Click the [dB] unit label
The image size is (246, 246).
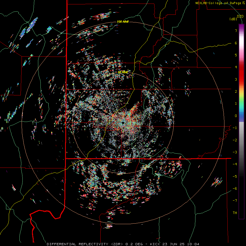233,19
